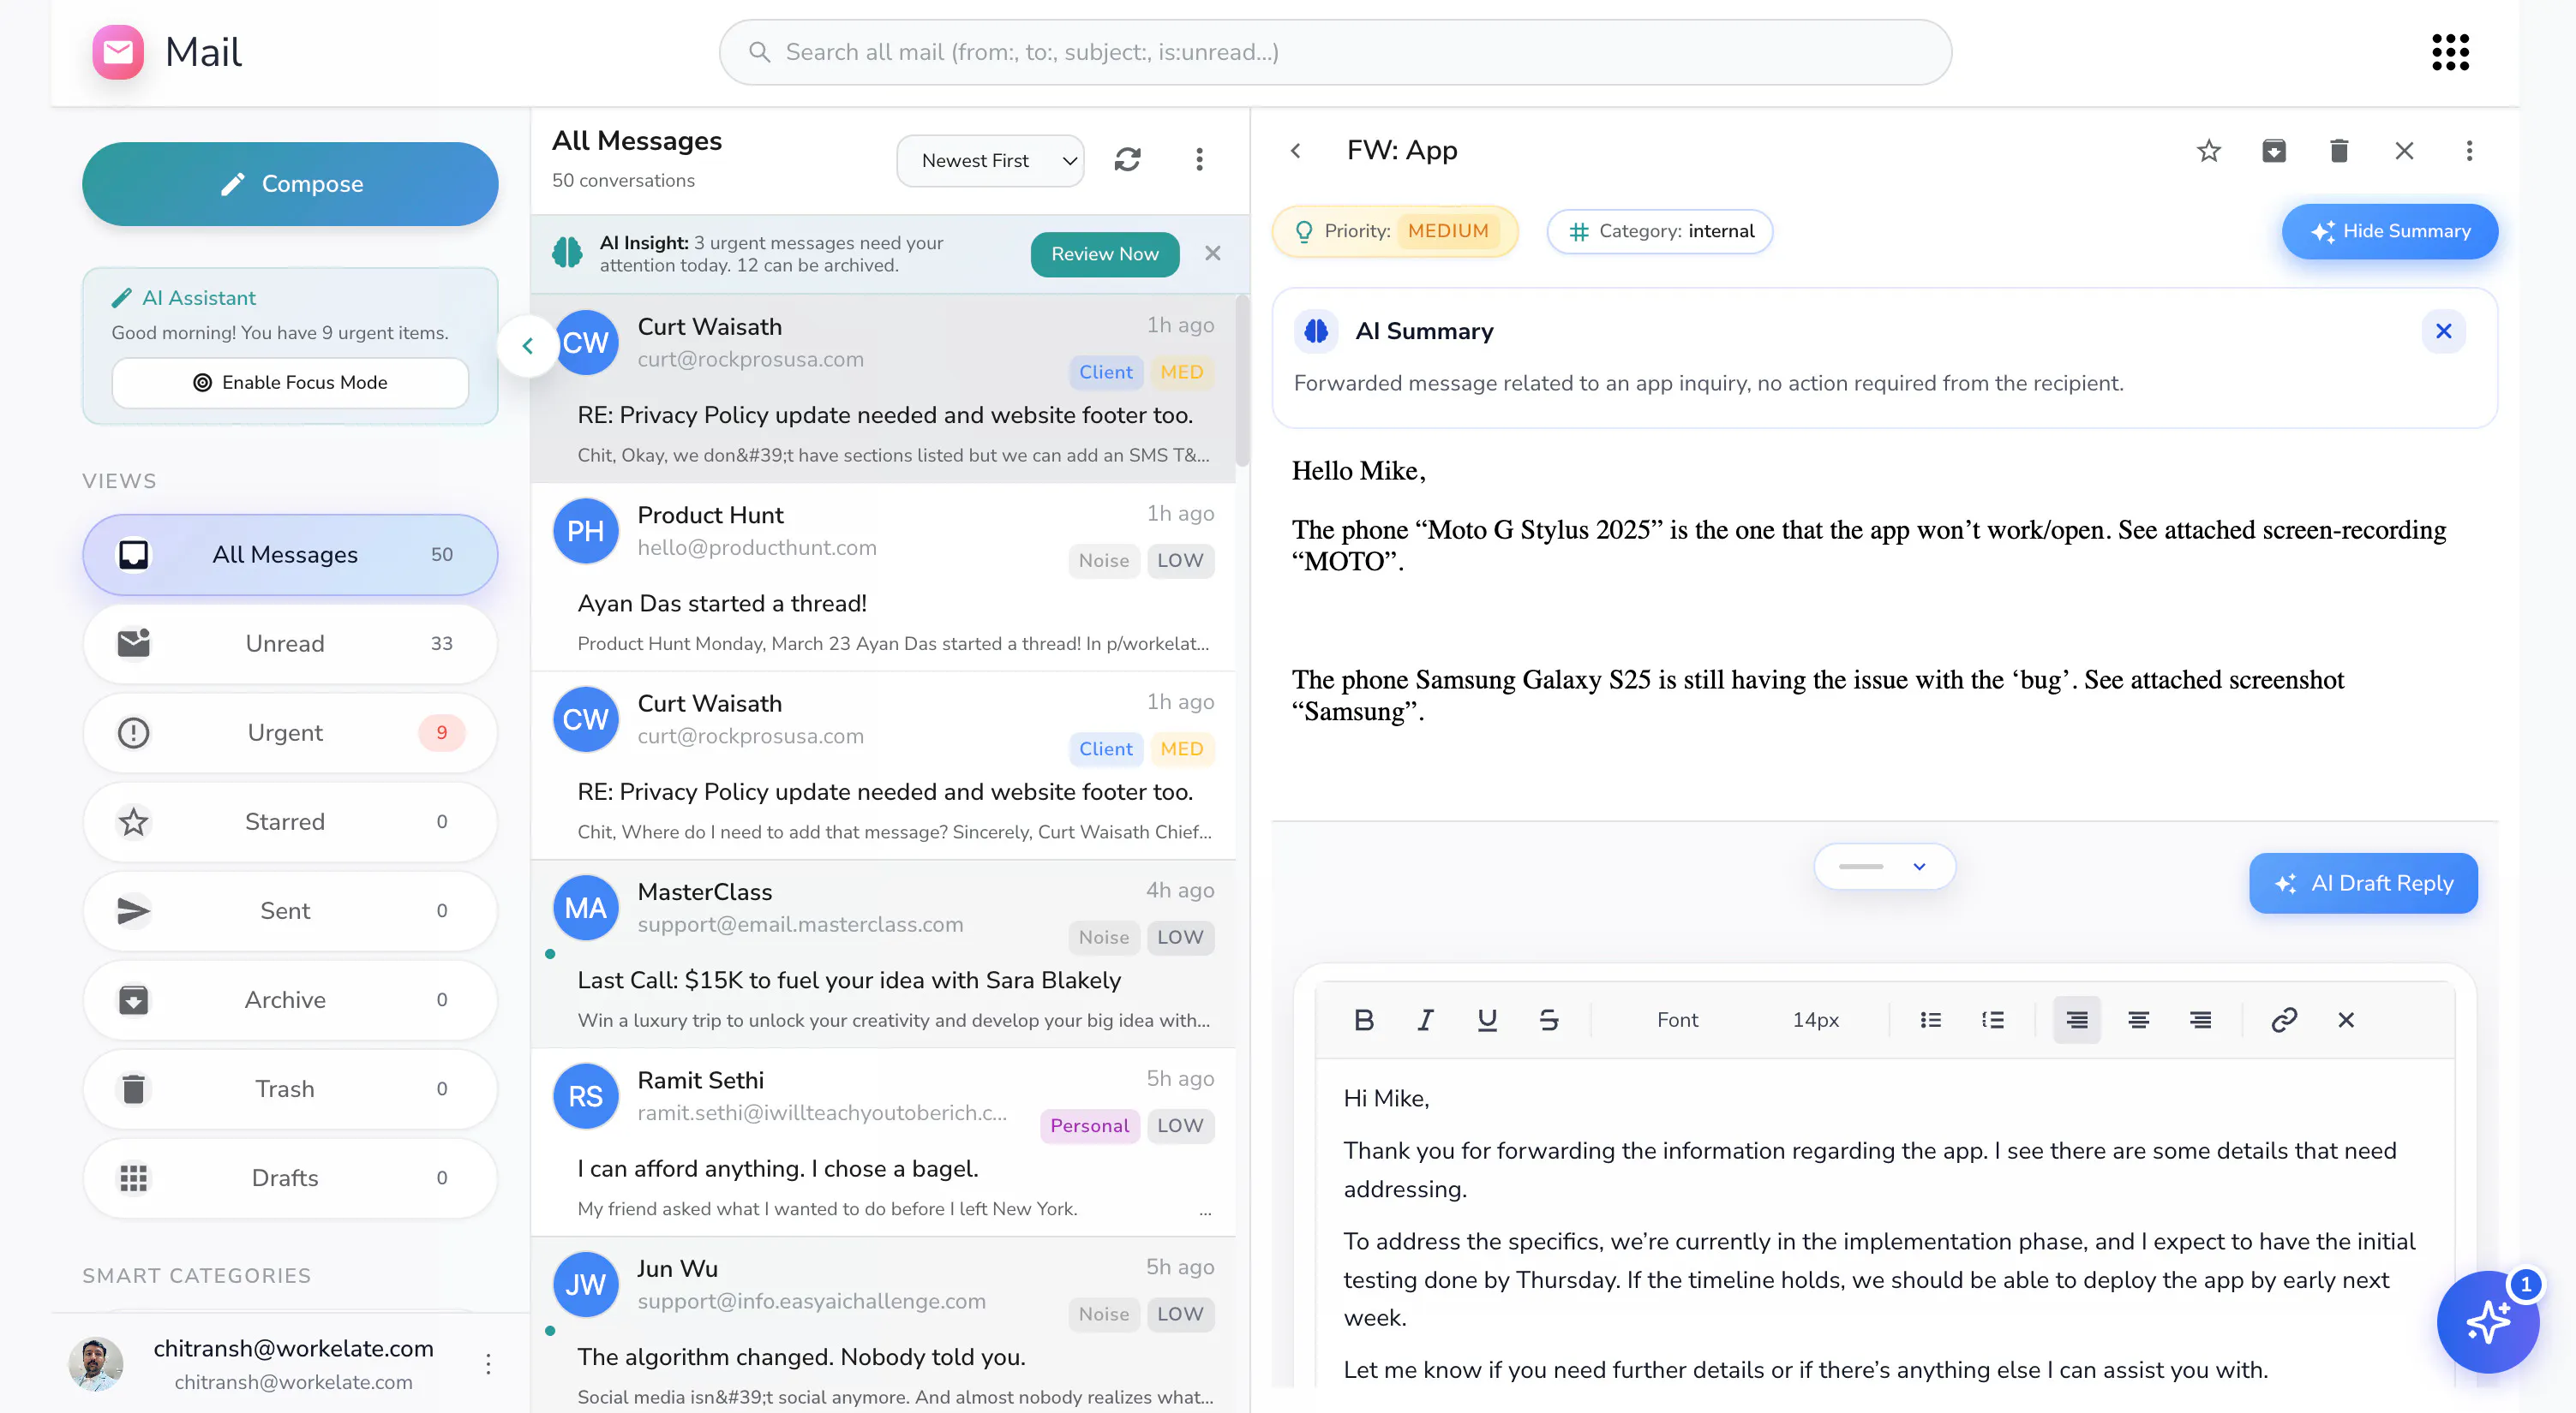Close the FW: App email view
2576x1413 pixels.
tap(2404, 151)
